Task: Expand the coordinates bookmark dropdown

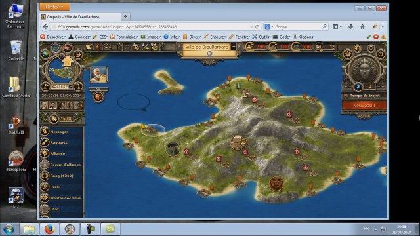Action: click(x=71, y=87)
